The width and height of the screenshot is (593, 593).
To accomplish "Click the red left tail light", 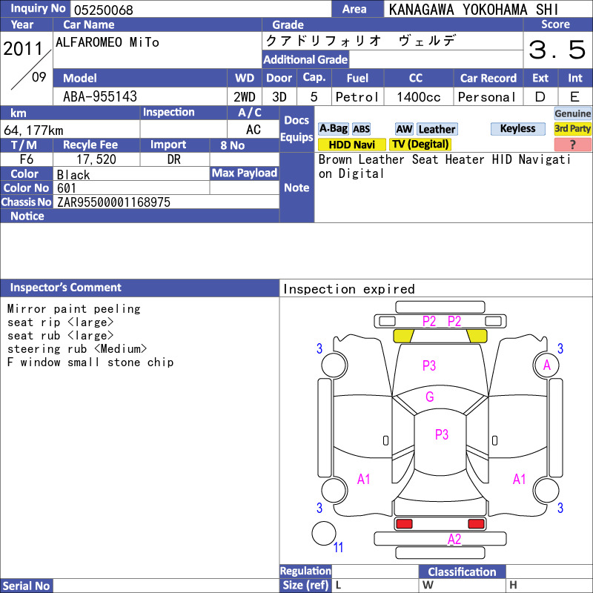I will tap(404, 524).
